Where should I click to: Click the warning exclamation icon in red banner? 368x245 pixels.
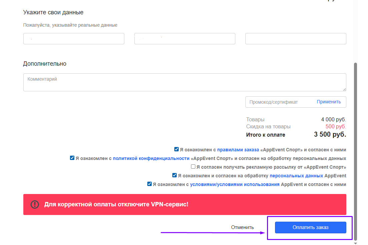pyautogui.click(x=35, y=204)
